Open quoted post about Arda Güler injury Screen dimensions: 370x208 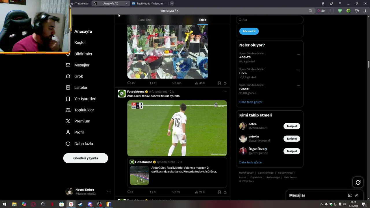click(177, 173)
